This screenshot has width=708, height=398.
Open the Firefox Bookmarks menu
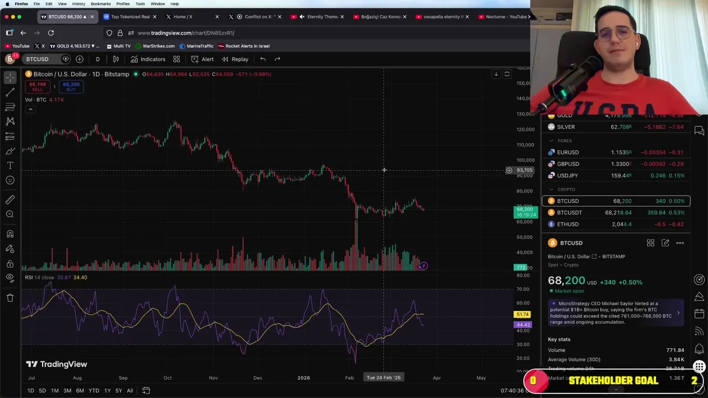[x=101, y=4]
